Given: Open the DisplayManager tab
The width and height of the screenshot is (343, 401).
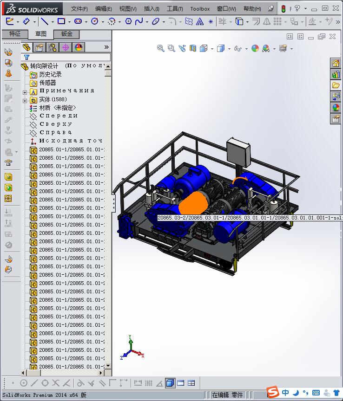Looking at the screenshot, I should [x=79, y=47].
